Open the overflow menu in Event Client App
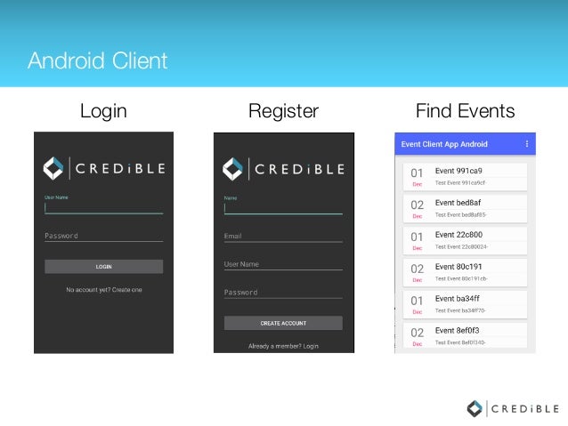This screenshot has width=568, height=426. (527, 144)
